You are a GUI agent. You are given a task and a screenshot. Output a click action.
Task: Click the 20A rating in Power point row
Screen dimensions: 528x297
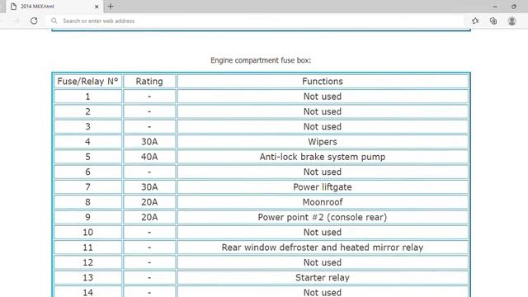(x=149, y=217)
